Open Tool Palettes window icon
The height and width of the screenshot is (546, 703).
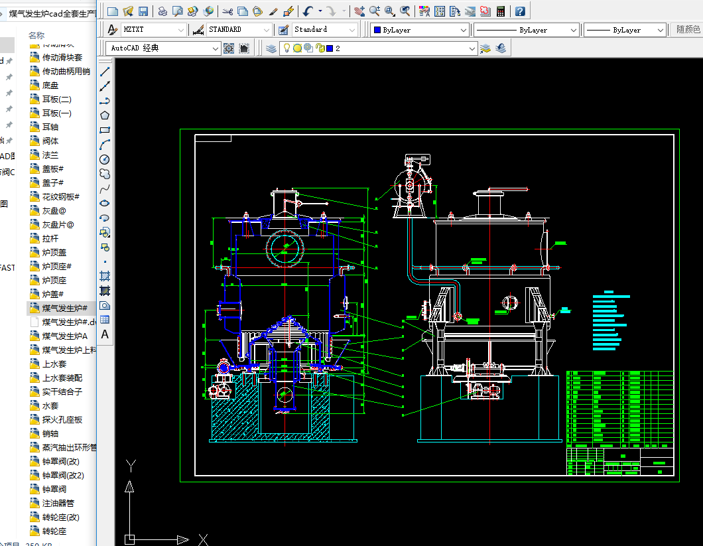(455, 11)
